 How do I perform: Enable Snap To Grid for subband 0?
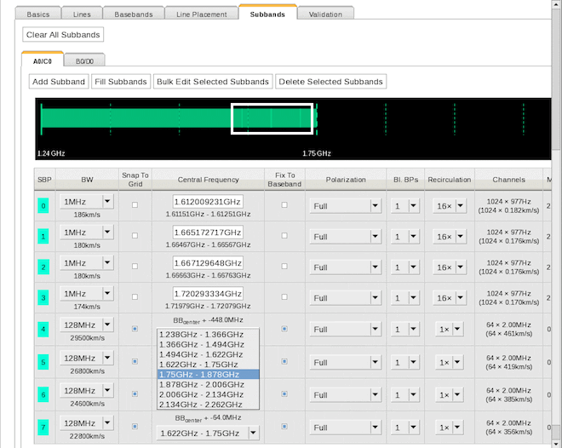[x=135, y=205]
